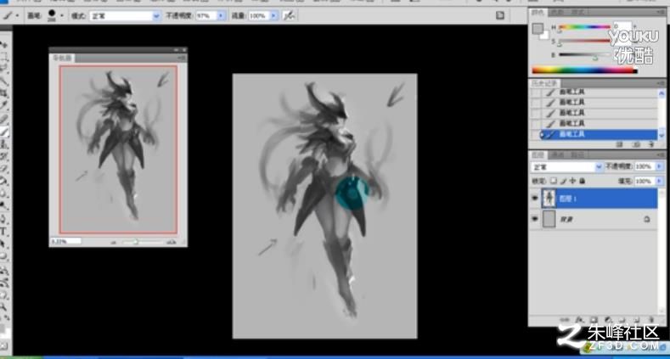This screenshot has height=359, width=670.
Task: Open the options bar opacity slider arrow
Action: pyautogui.click(x=222, y=16)
